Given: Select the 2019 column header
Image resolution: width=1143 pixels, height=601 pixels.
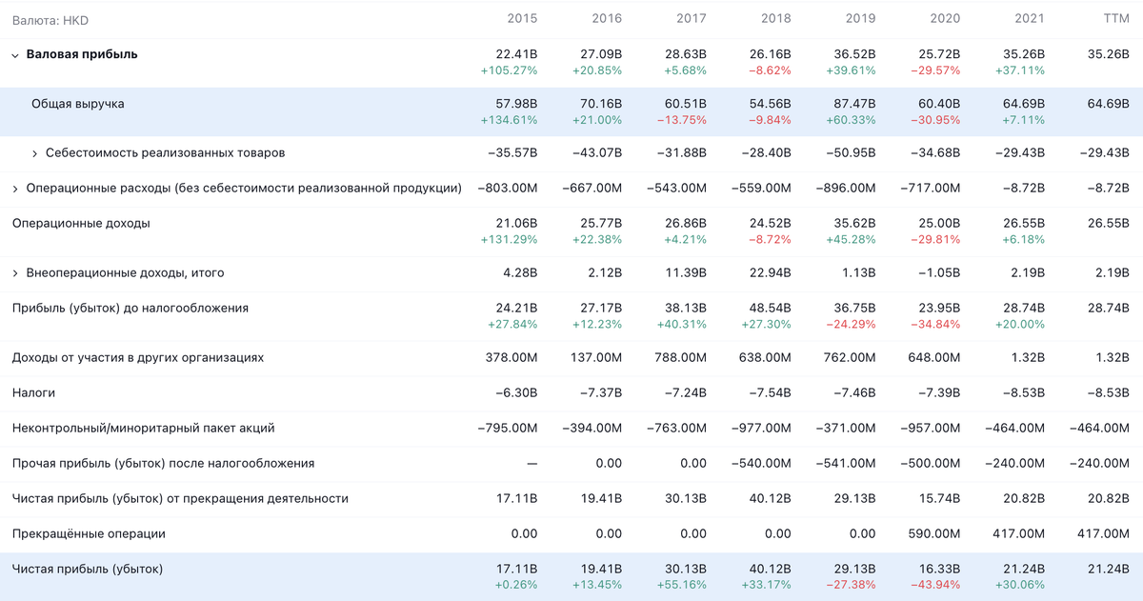Looking at the screenshot, I should click(x=860, y=19).
